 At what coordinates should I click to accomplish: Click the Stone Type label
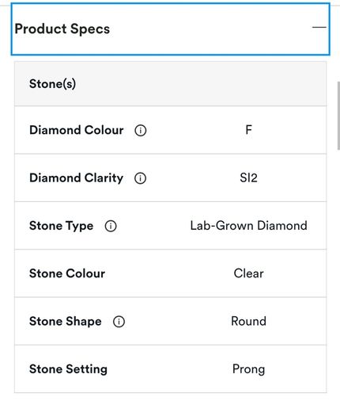(x=61, y=226)
